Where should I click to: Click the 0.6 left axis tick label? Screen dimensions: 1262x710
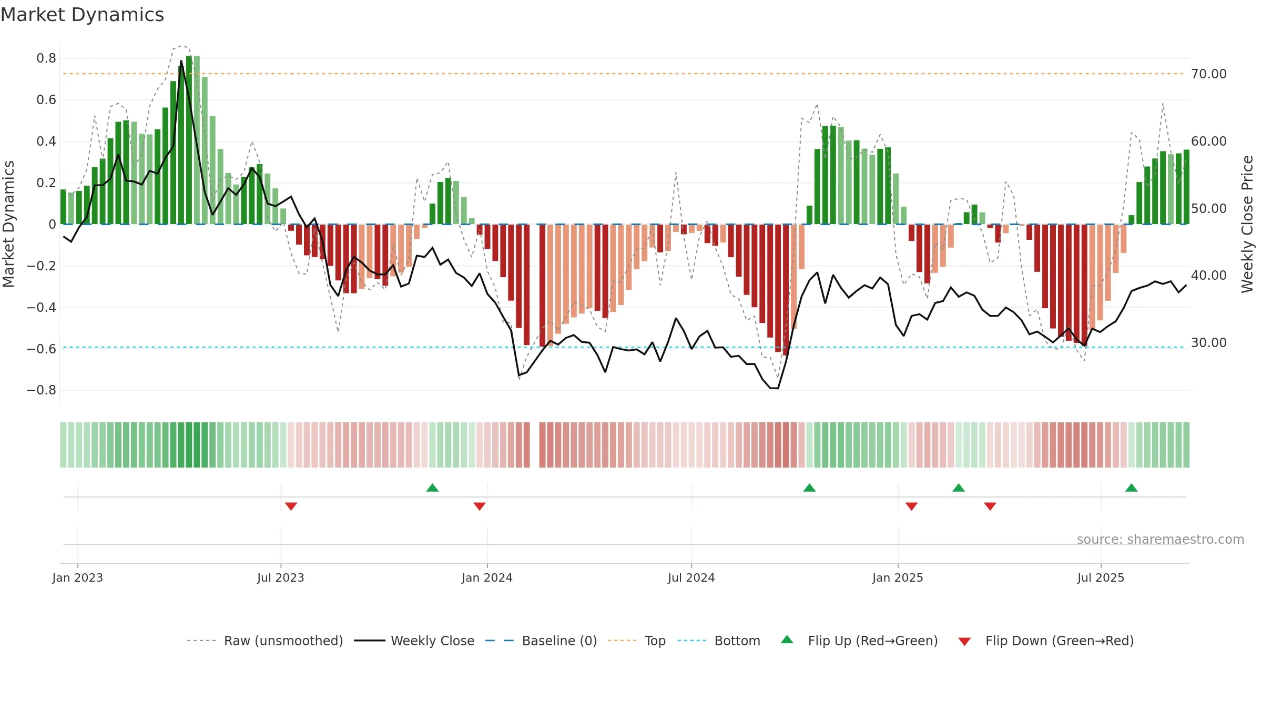46,100
